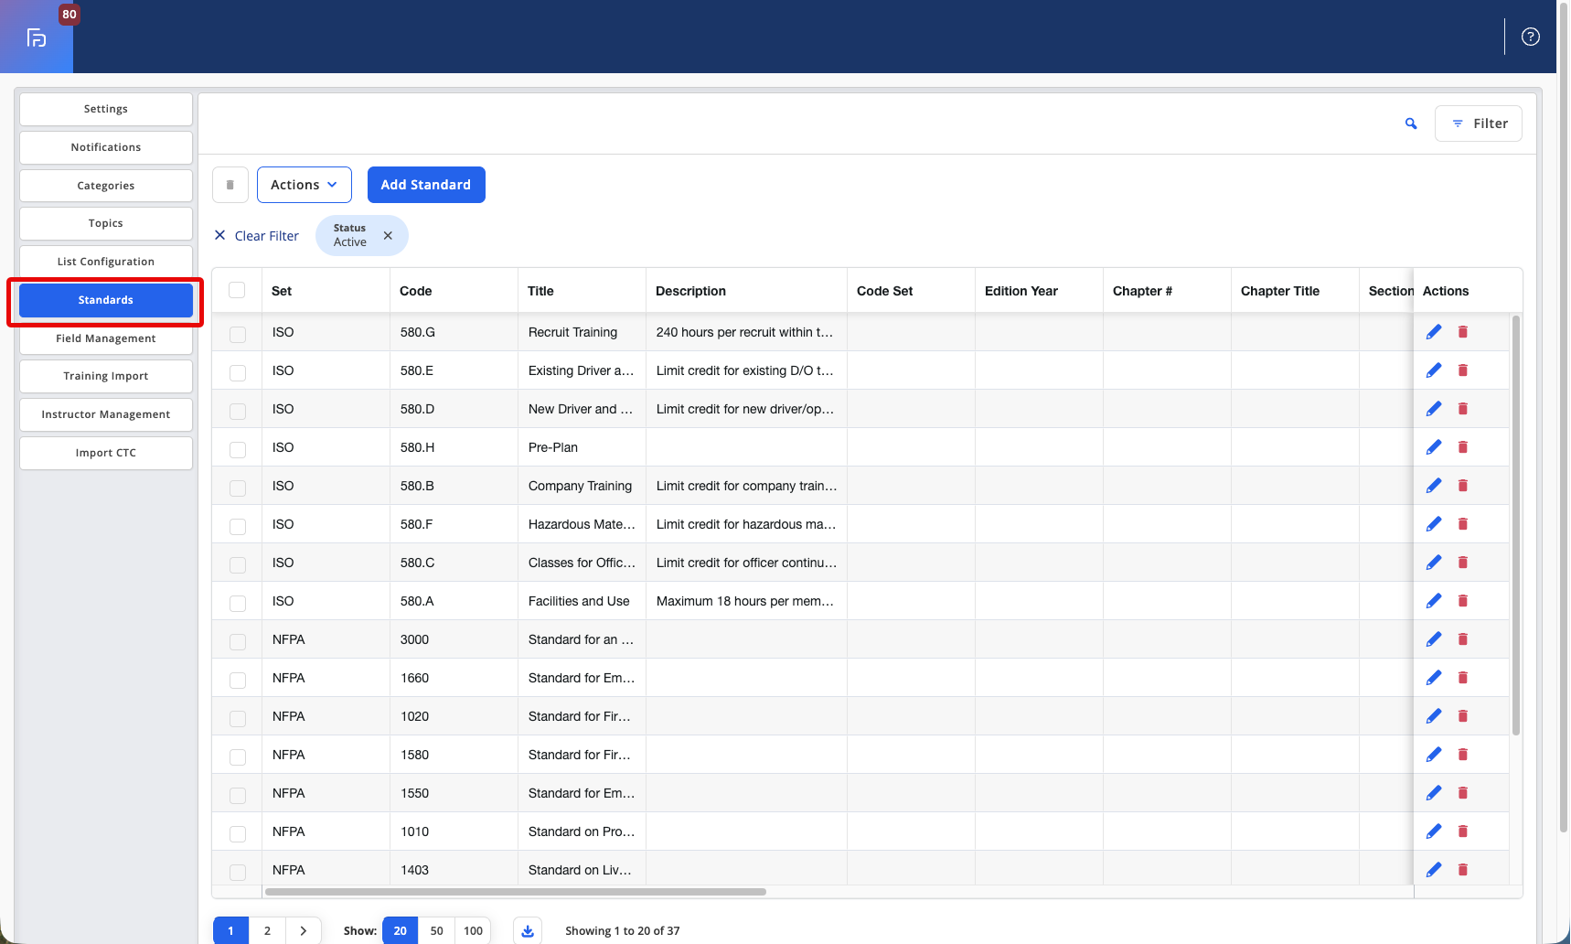Go to next page arrow
1571x944 pixels.
pos(304,931)
